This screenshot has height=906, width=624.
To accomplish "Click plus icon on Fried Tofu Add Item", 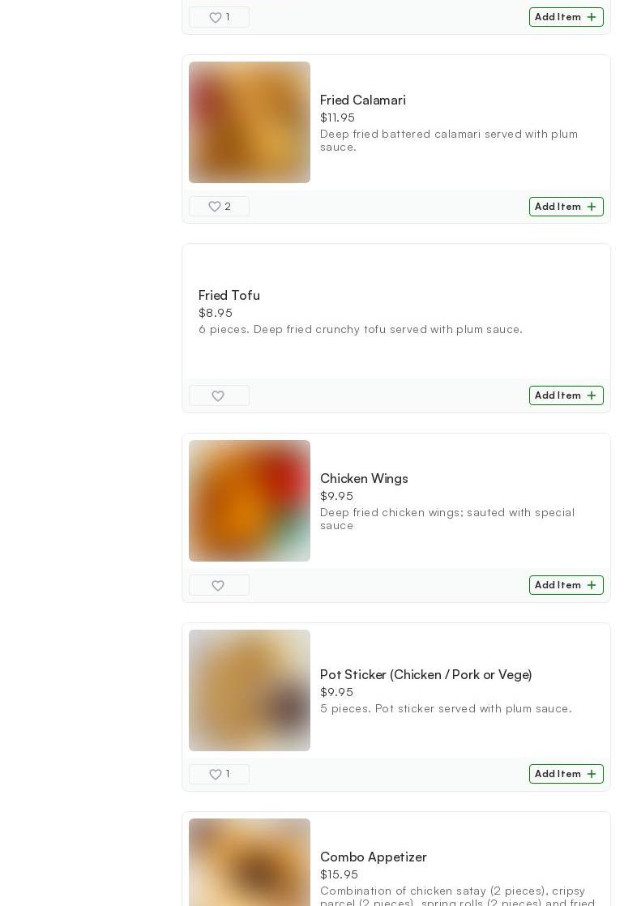I will (x=592, y=395).
